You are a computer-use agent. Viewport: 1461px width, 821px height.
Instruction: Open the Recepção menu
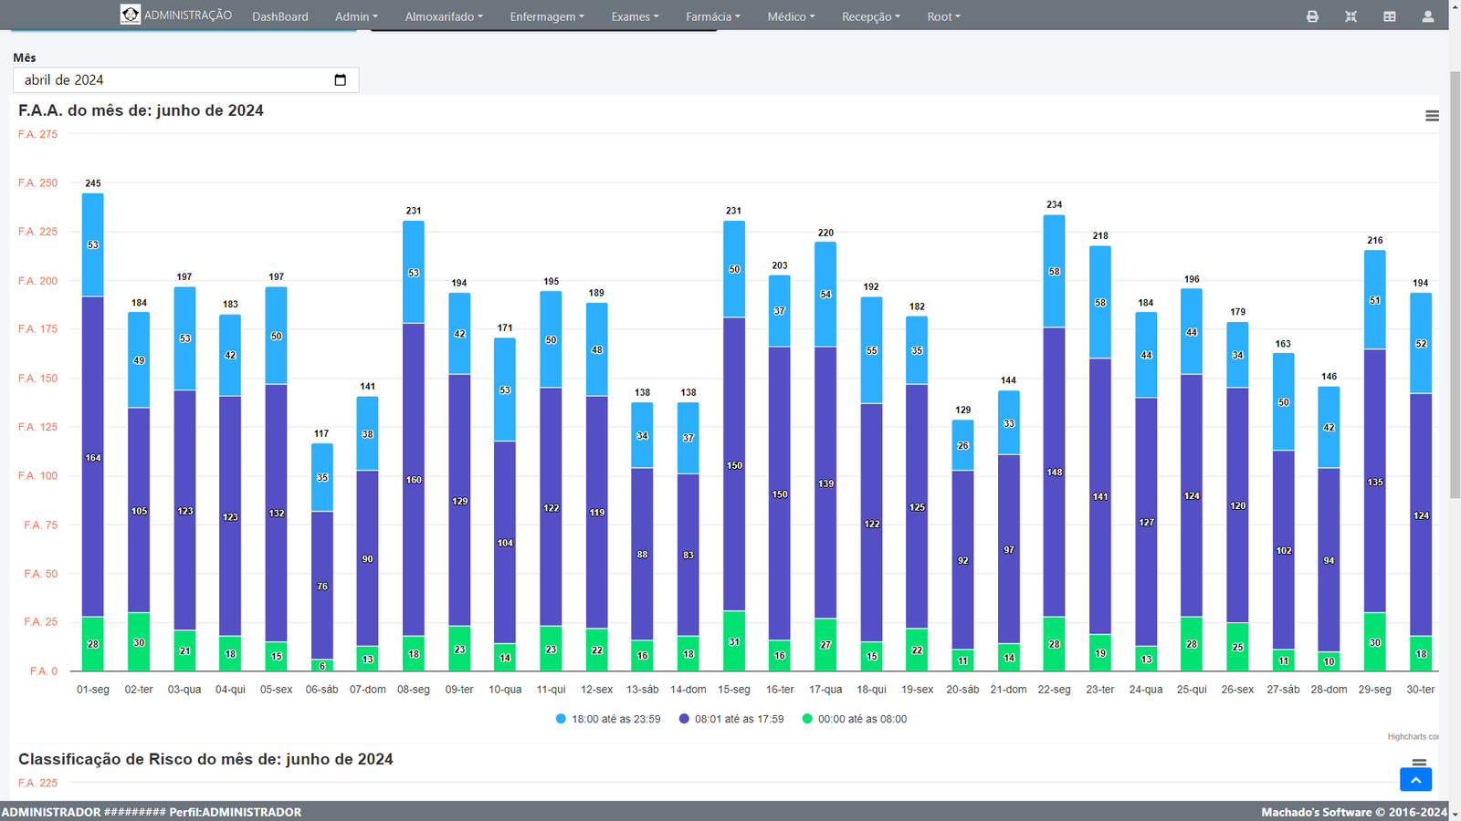[x=870, y=16]
